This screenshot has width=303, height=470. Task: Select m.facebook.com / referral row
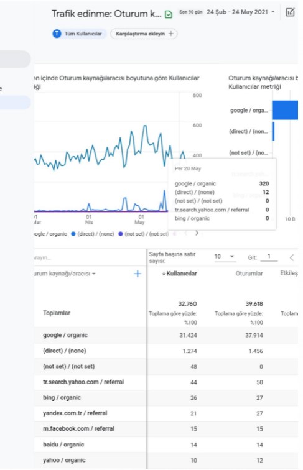166,428
